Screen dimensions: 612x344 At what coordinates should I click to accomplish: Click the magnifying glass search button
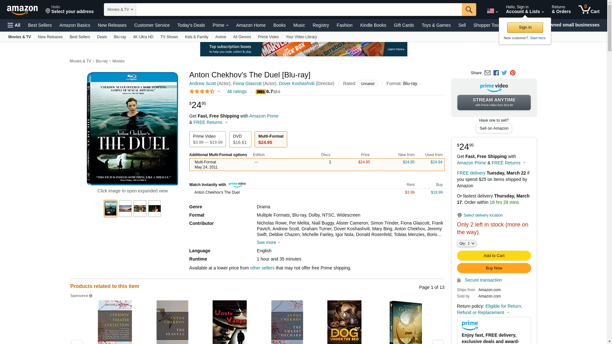pyautogui.click(x=469, y=10)
